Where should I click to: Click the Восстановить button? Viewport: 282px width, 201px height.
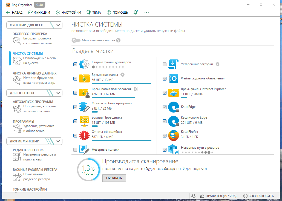[x=258, y=196]
